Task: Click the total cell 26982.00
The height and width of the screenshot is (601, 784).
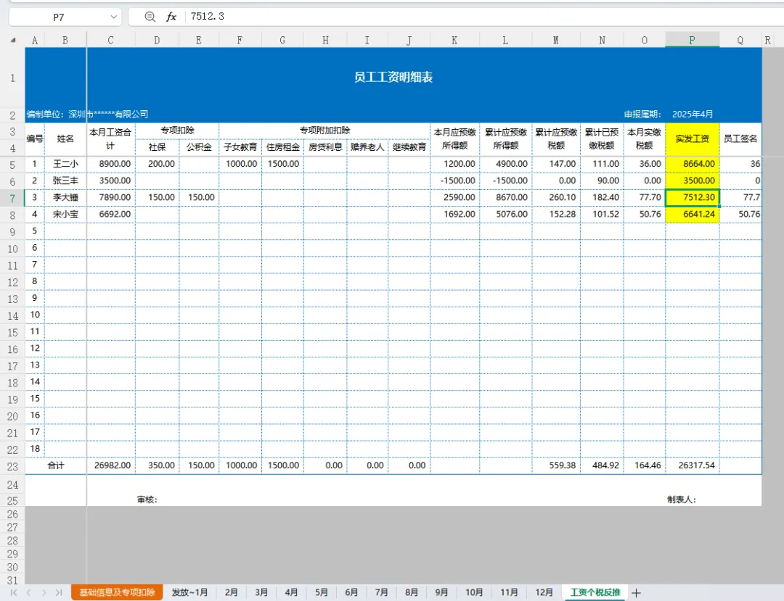Action: (x=111, y=465)
